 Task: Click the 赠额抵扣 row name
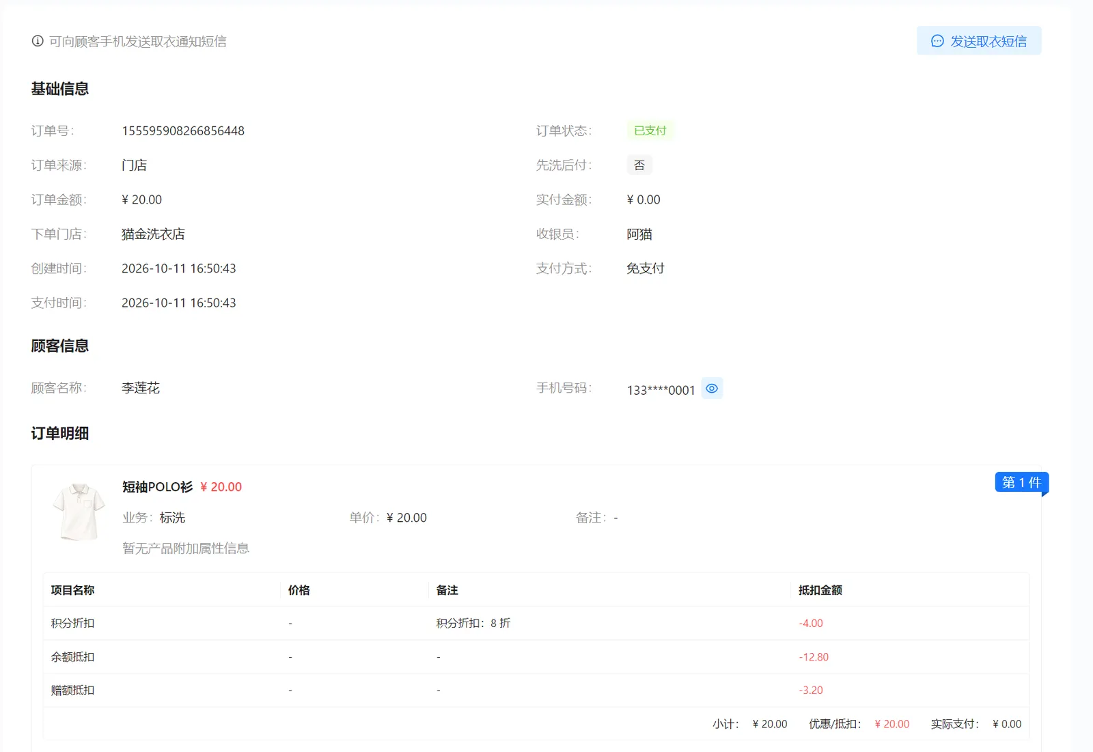[x=72, y=691]
